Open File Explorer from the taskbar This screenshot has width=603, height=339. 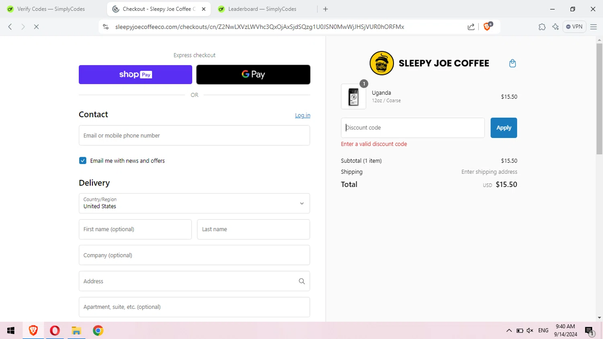coord(76,331)
